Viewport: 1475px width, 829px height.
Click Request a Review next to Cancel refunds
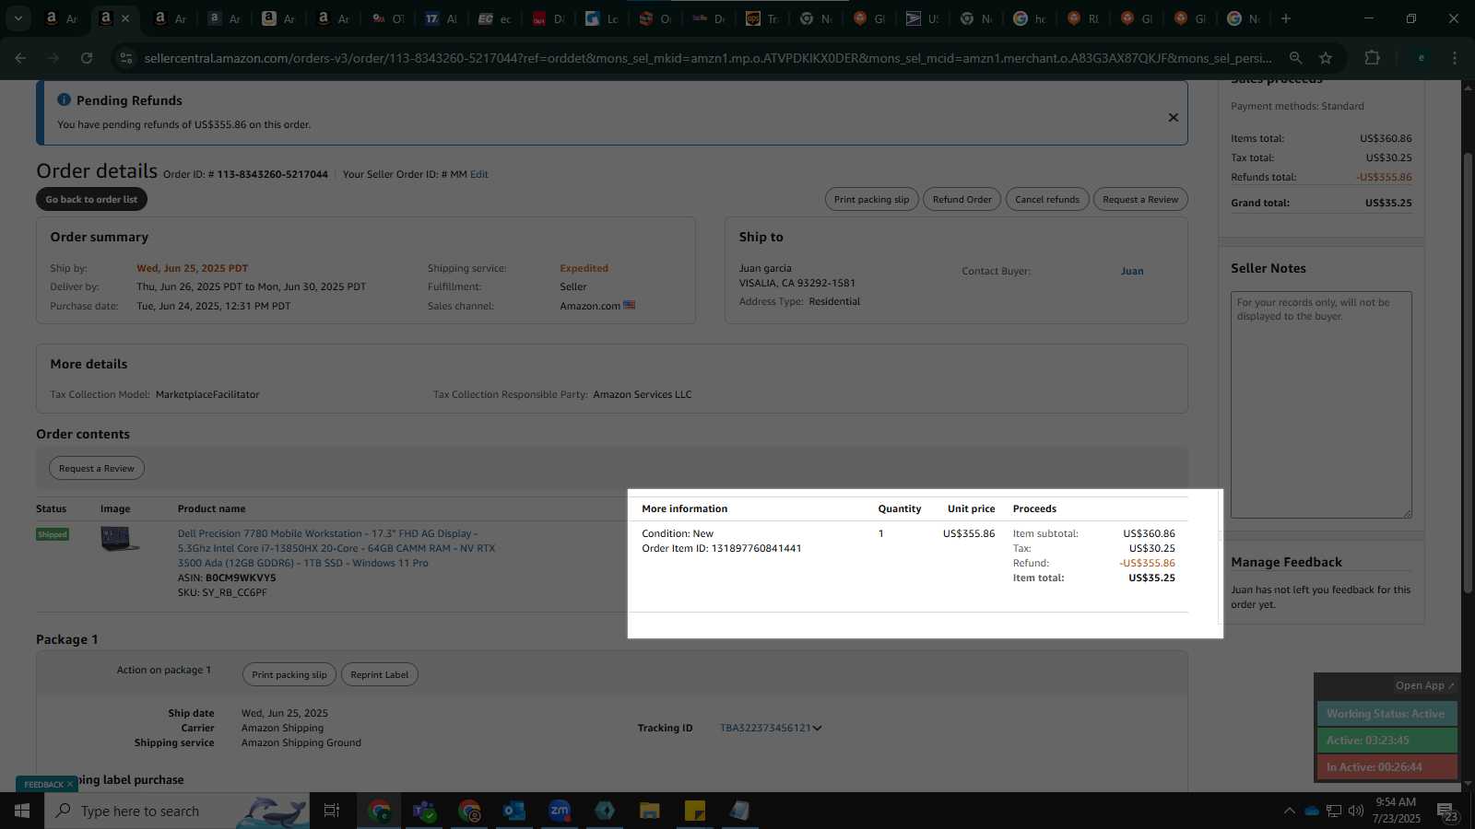pos(1140,199)
